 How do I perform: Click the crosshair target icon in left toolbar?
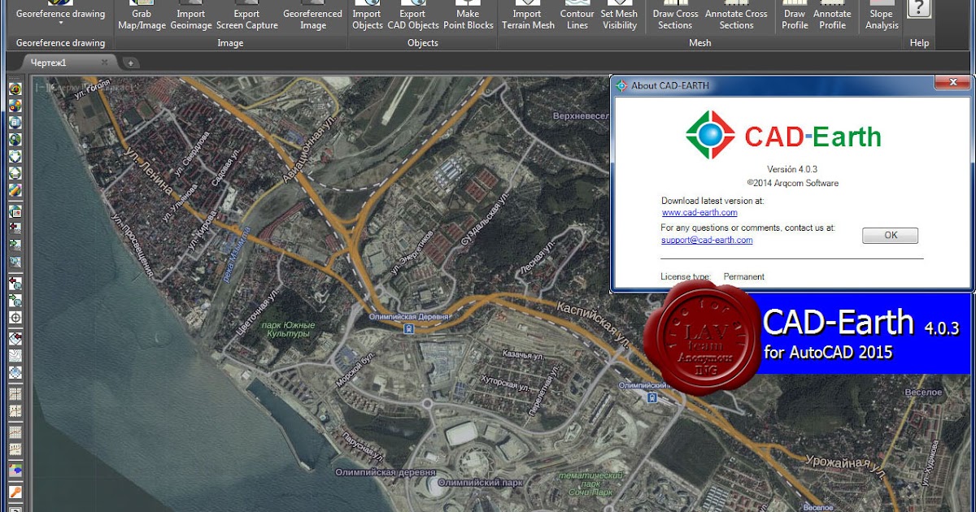(15, 318)
